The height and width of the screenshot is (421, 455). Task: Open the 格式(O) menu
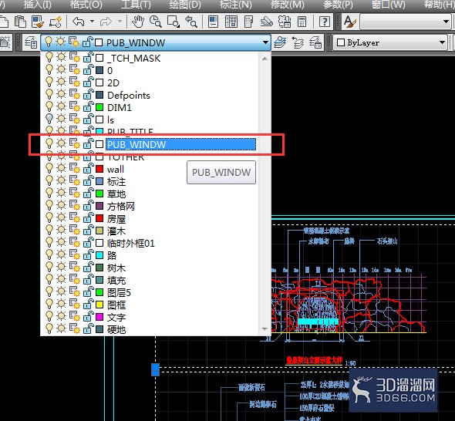(x=86, y=5)
